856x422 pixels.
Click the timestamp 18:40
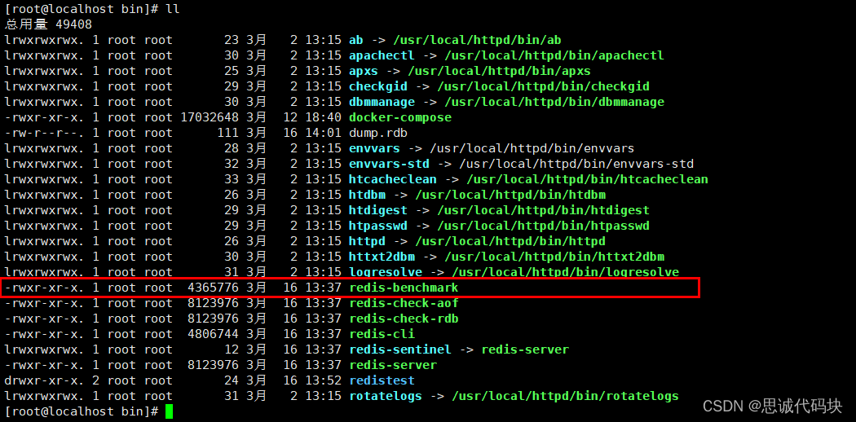tap(323, 117)
